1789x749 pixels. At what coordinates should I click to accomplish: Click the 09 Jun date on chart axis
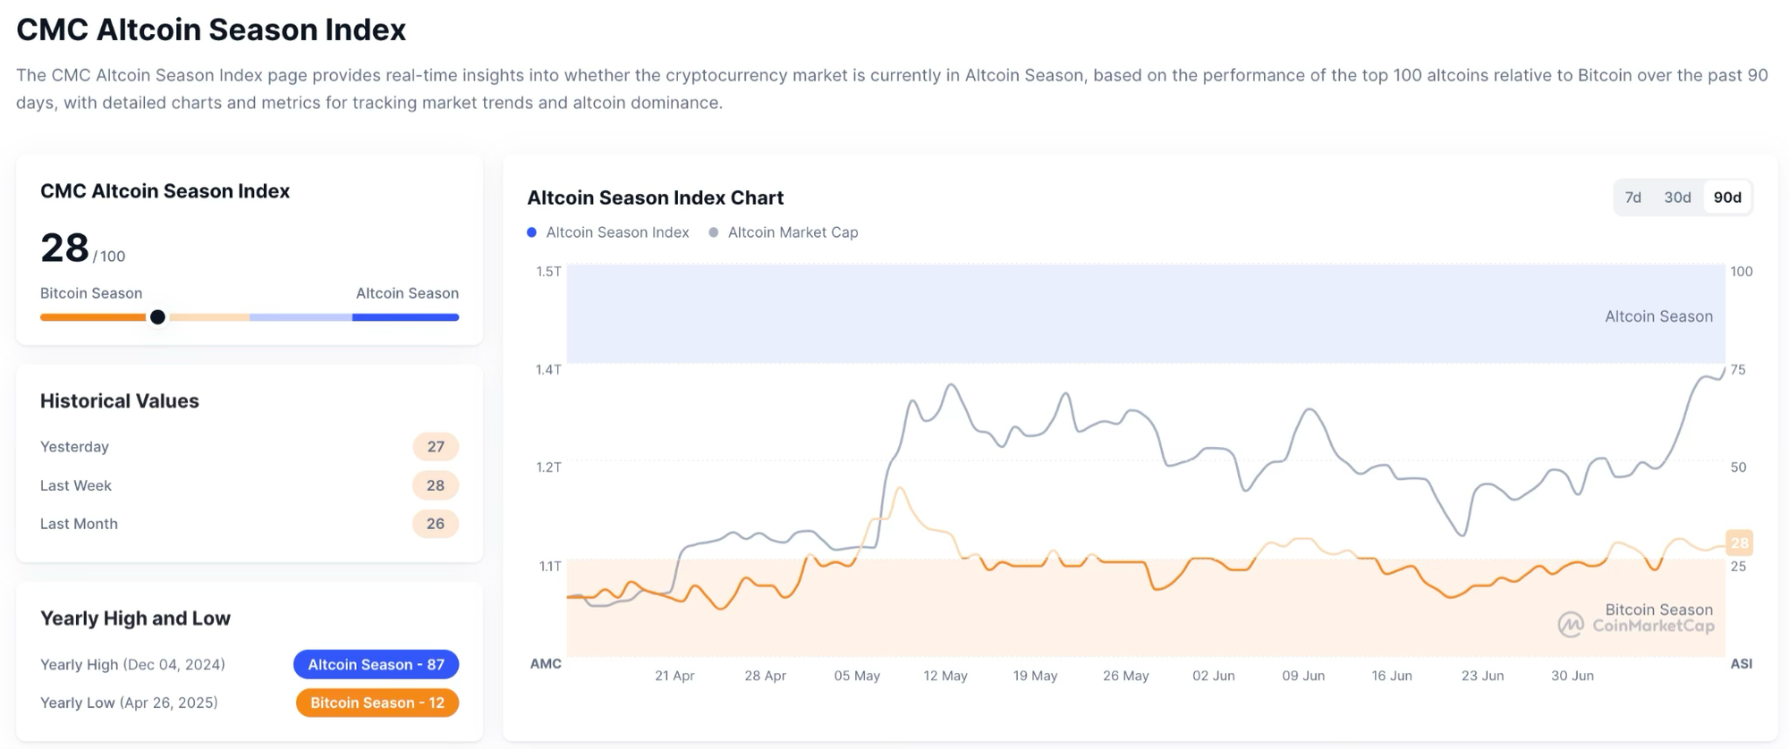coord(1303,676)
